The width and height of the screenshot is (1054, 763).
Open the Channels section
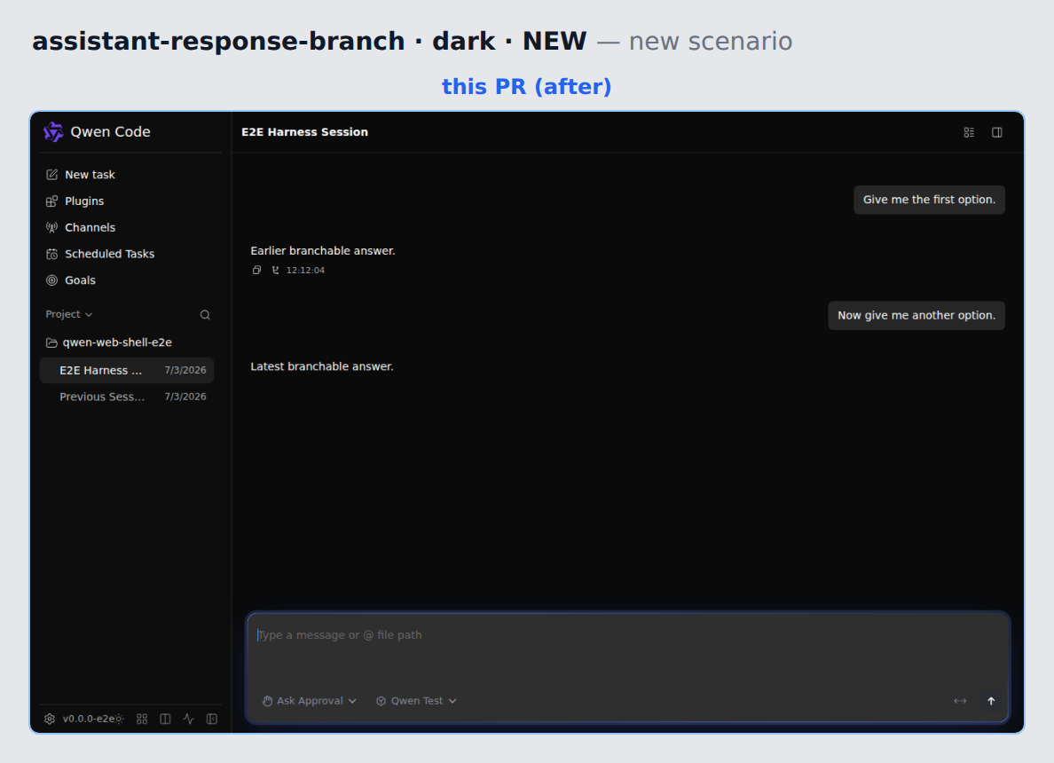(81, 227)
